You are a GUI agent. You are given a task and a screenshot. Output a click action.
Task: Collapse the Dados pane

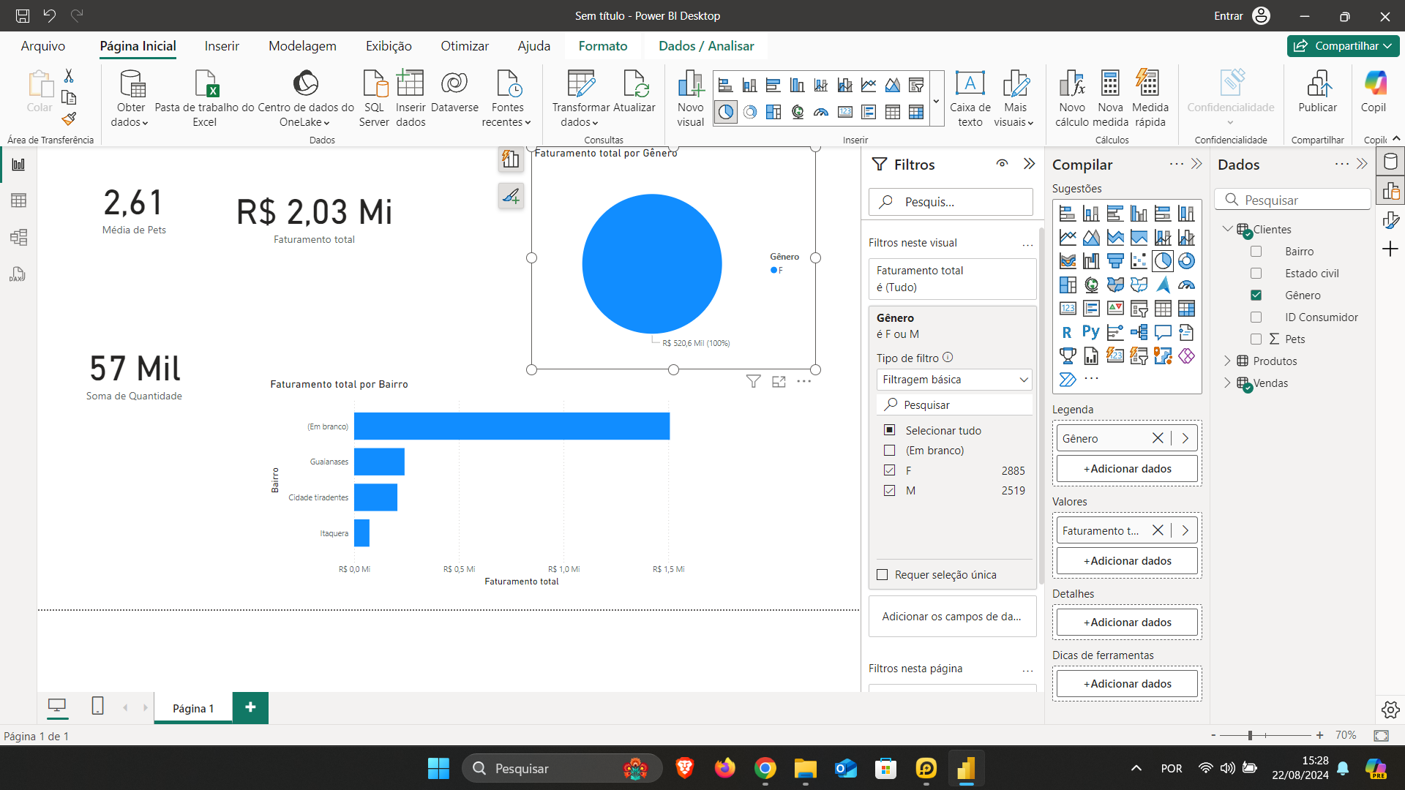click(x=1362, y=164)
